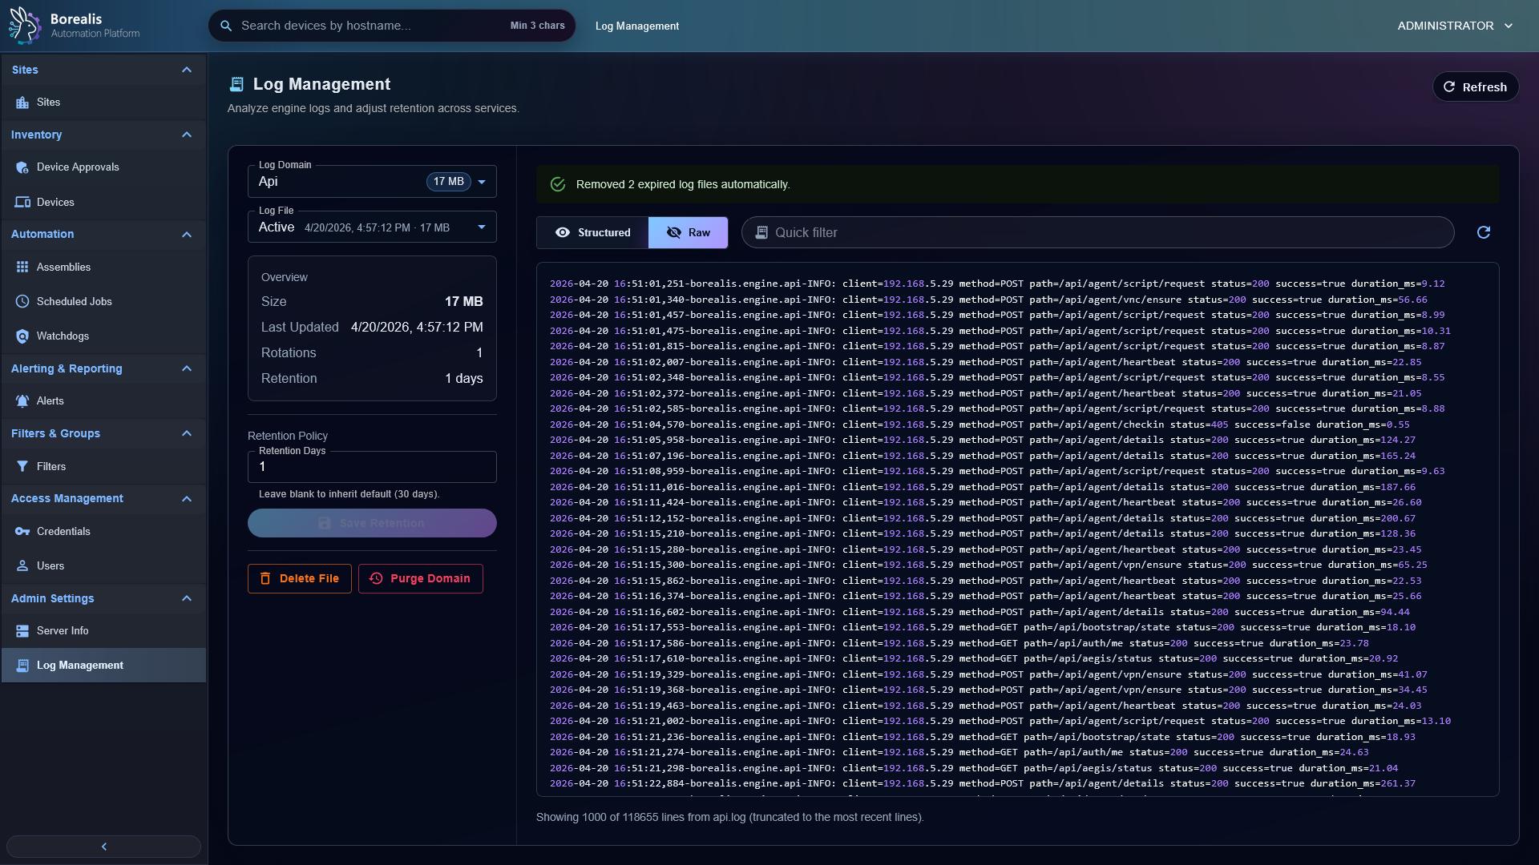Click the Borealis rabbit logo icon
Screen dimensions: 1539x865
pos(24,26)
